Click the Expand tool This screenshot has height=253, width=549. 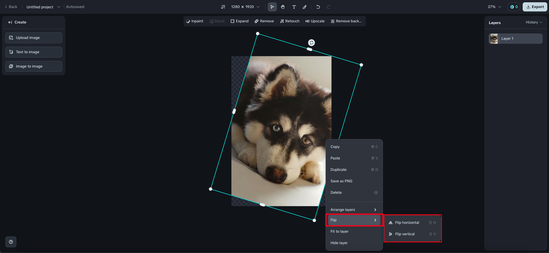tap(239, 21)
